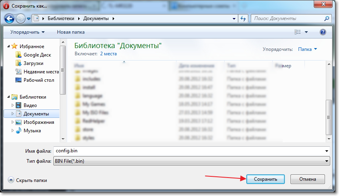The image size is (339, 196).
Task: Expand the Изображения library node
Action: pos(12,122)
